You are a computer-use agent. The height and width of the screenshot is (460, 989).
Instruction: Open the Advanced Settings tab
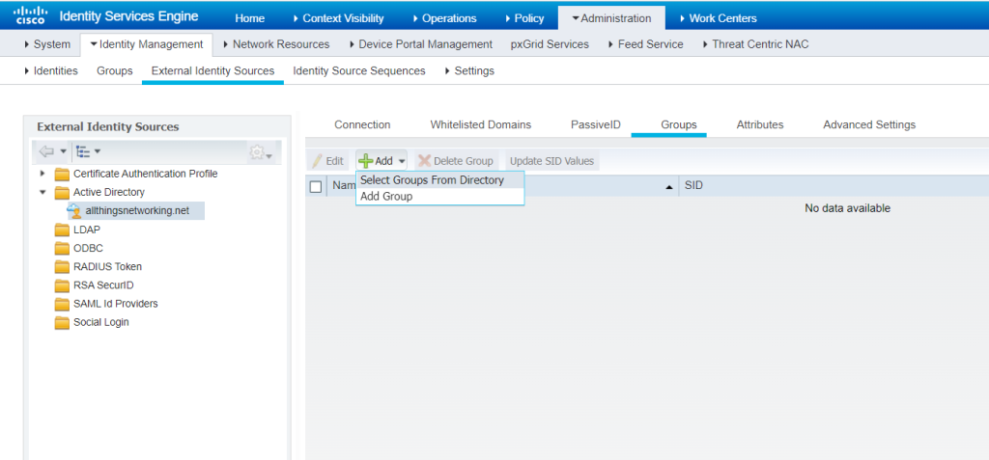tap(869, 124)
